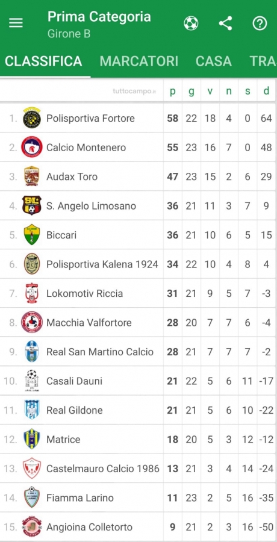Tap the Macchia Valfortore round logo

click(x=32, y=323)
